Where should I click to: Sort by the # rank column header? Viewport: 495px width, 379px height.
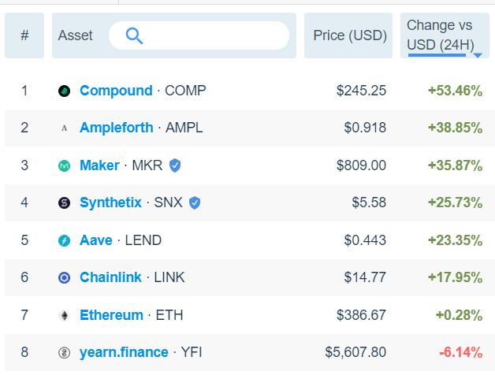pyautogui.click(x=24, y=35)
